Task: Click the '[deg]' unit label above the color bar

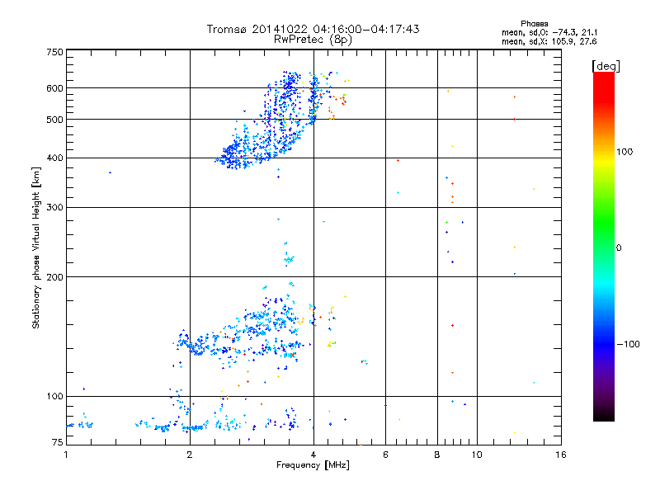Action: click(606, 66)
